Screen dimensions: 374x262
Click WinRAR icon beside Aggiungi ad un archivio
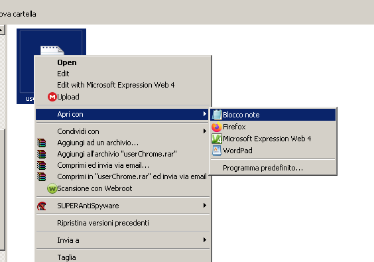tap(42, 143)
